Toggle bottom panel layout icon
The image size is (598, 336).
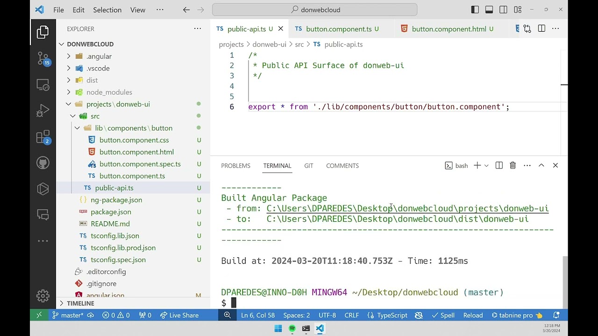[x=489, y=10]
